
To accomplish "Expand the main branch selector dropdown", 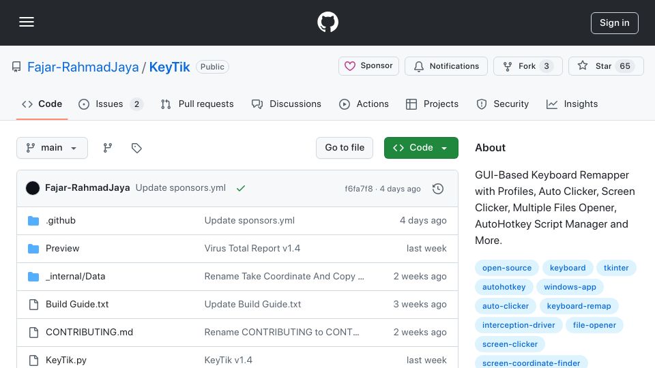I will 53,148.
